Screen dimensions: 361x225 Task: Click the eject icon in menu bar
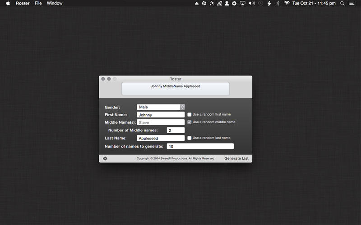coord(197,4)
